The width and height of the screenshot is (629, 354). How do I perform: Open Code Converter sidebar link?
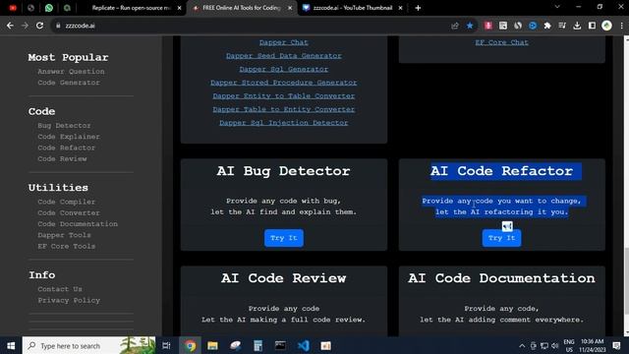point(69,213)
